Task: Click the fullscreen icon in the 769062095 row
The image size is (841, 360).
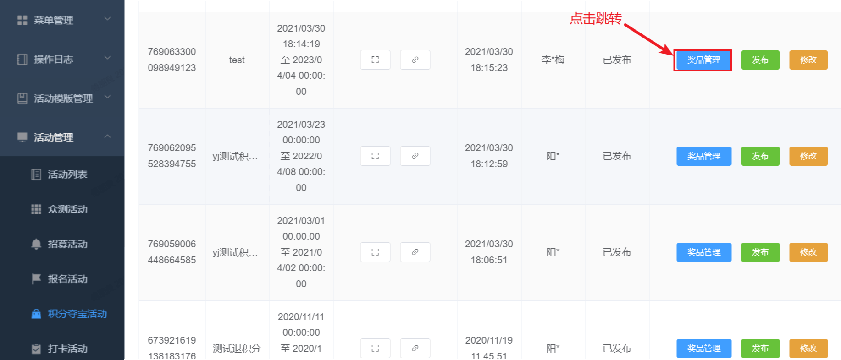Action: pos(375,156)
